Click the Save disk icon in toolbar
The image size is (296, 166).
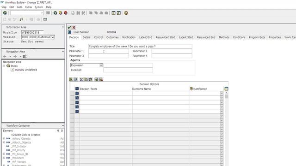point(48,13)
